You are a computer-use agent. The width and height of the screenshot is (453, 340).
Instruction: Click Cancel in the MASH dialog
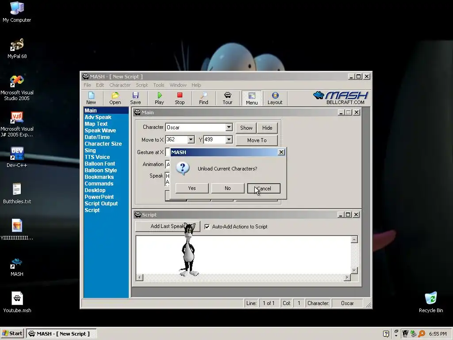coord(264,188)
